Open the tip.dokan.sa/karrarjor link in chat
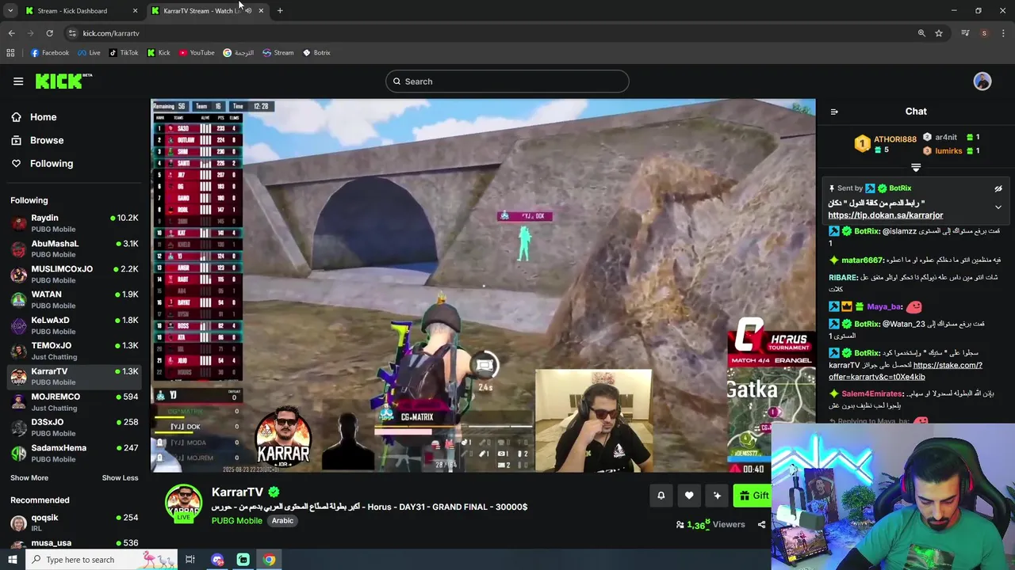Screen dimensions: 1015x570 (886, 215)
